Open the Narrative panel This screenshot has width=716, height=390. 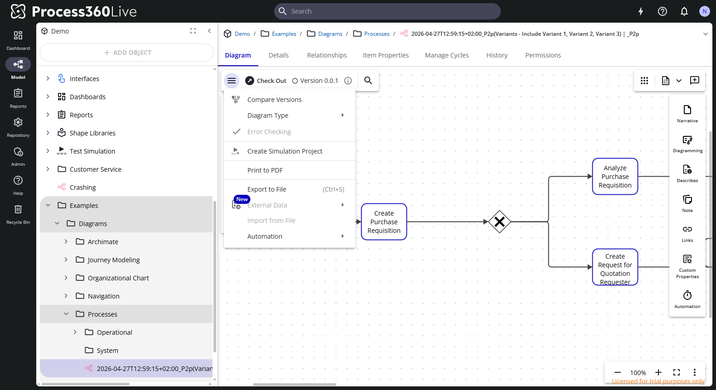687,114
